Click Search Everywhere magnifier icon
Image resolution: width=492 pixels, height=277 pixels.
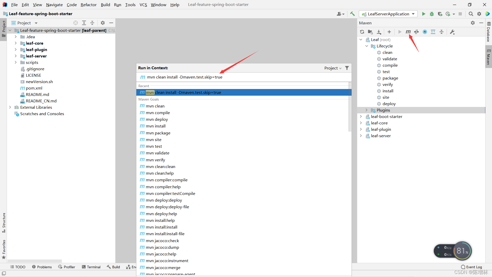(x=471, y=14)
